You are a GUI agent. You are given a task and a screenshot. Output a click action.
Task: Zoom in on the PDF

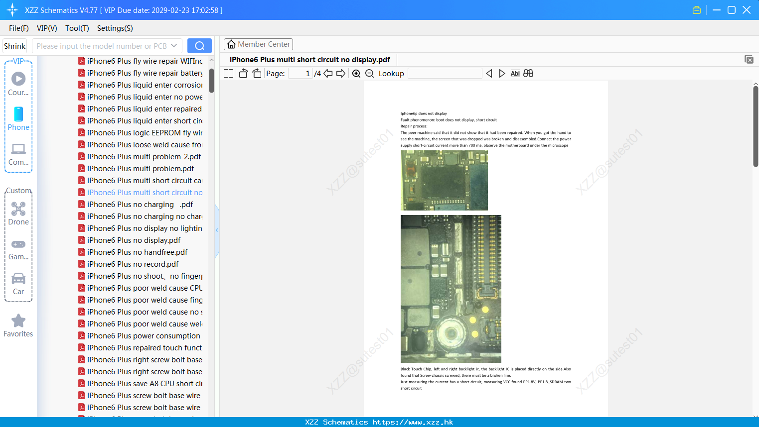[356, 74]
